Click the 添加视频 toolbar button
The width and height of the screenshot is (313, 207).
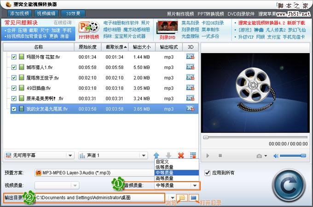pos(19,13)
